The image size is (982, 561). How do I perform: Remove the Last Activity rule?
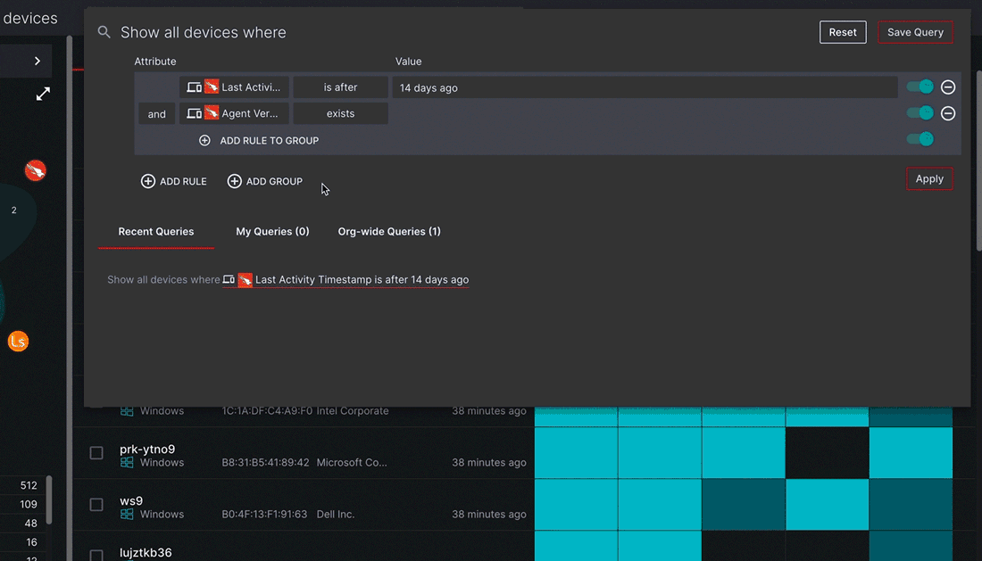[947, 87]
